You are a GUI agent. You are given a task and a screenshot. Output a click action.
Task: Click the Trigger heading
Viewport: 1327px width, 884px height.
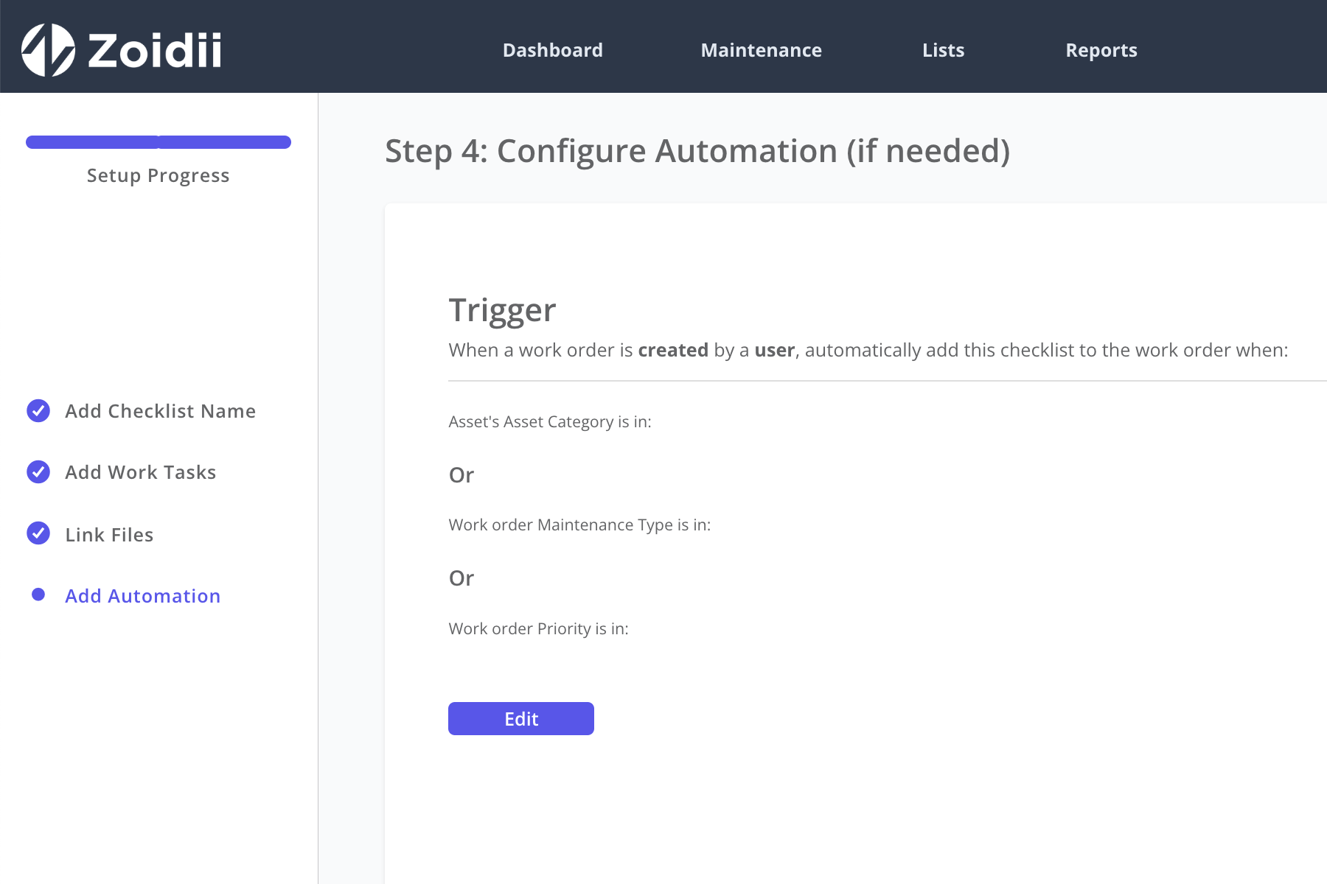(502, 310)
